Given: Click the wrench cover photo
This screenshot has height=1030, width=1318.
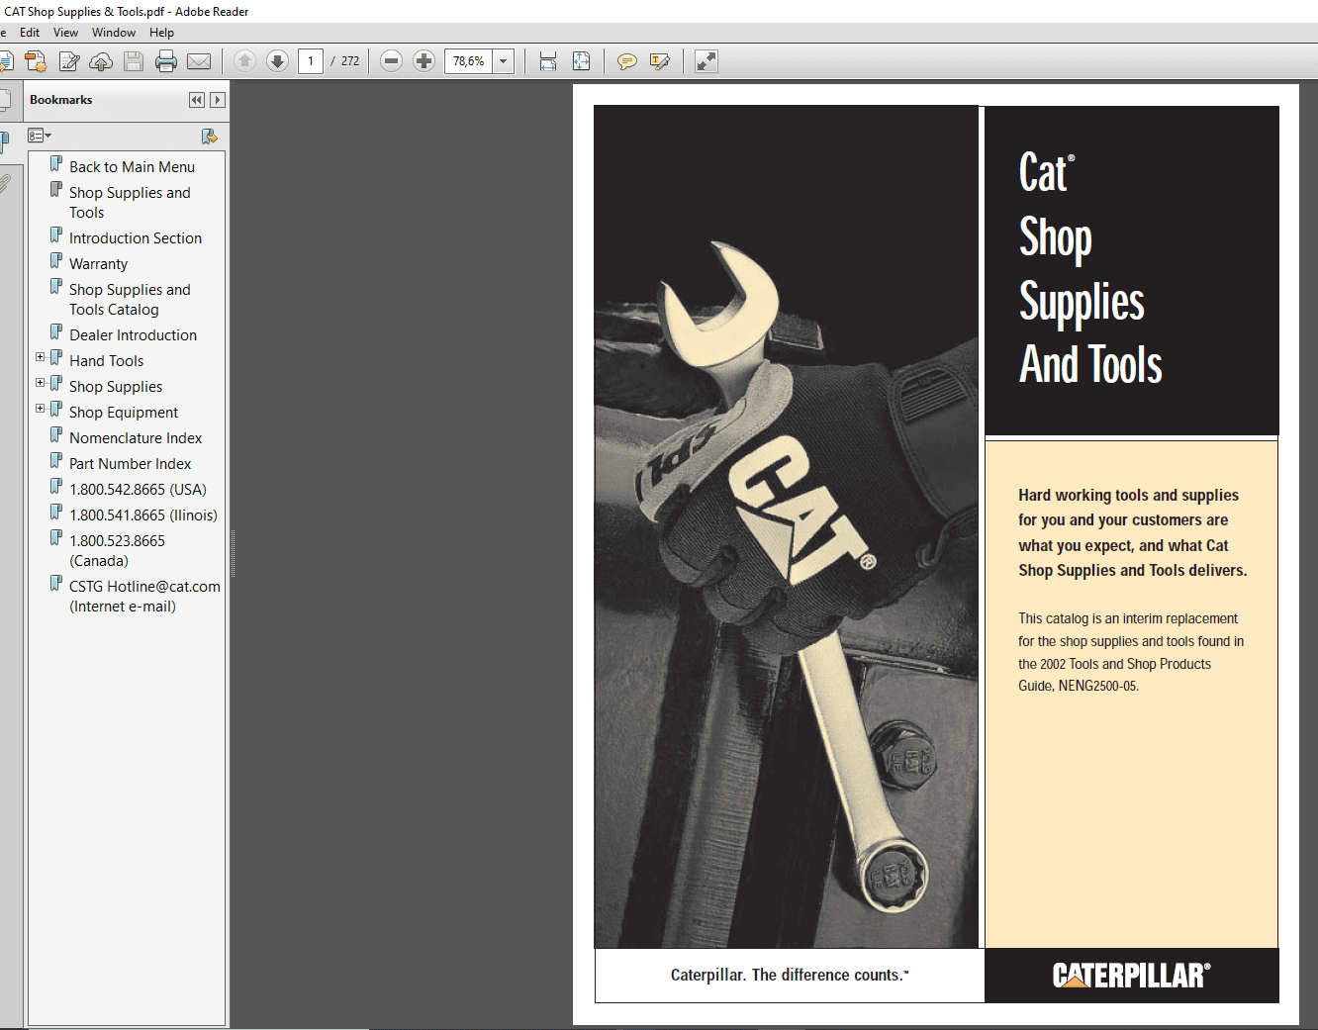Looking at the screenshot, I should (786, 527).
